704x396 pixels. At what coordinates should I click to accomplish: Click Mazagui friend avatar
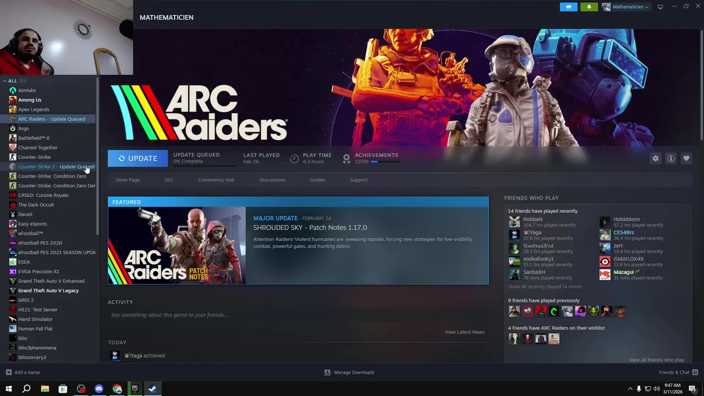(604, 274)
